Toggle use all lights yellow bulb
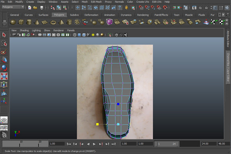 tap(93, 35)
